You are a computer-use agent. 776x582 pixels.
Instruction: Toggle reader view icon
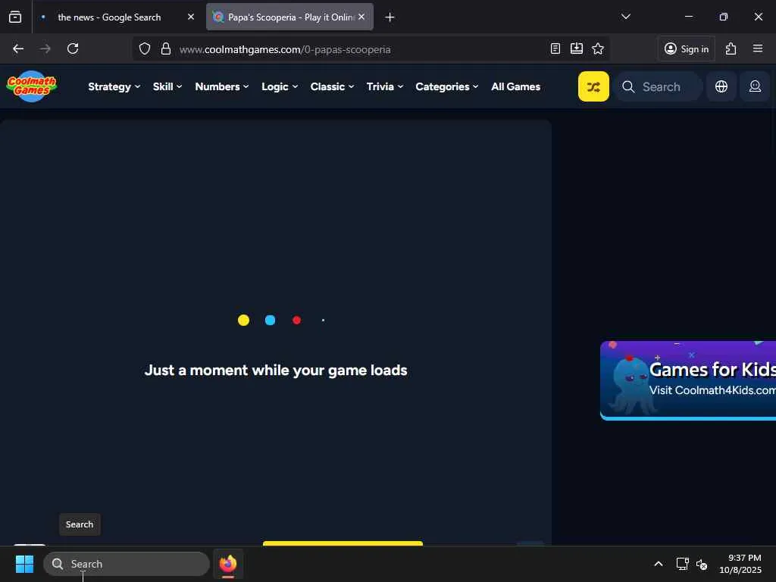[555, 48]
